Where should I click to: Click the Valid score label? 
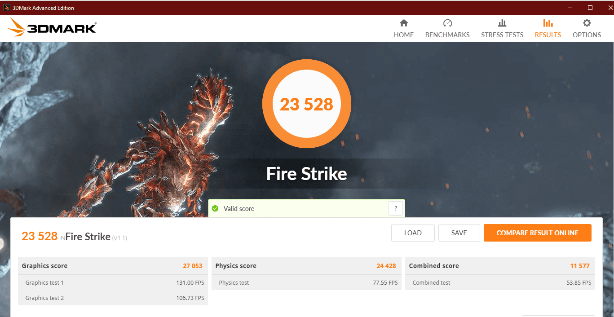click(x=239, y=209)
